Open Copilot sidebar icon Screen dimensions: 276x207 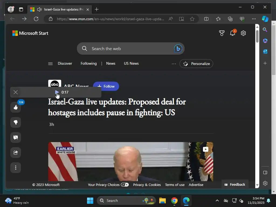click(x=265, y=19)
